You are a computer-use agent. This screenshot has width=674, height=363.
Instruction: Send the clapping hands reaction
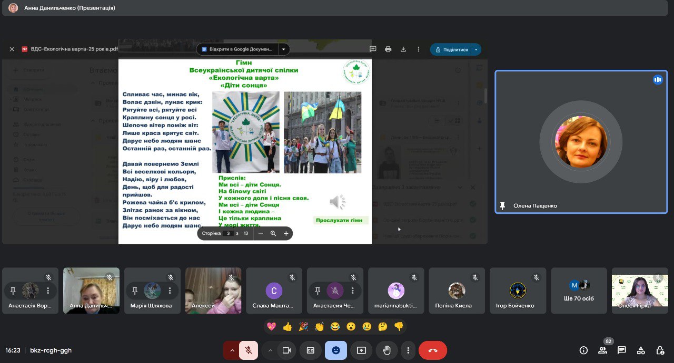(x=319, y=326)
